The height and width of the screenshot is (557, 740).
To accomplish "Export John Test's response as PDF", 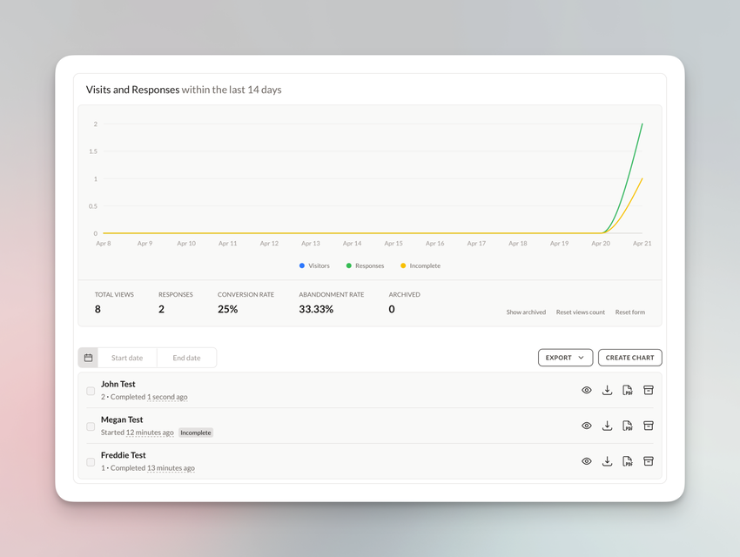I will click(x=628, y=391).
